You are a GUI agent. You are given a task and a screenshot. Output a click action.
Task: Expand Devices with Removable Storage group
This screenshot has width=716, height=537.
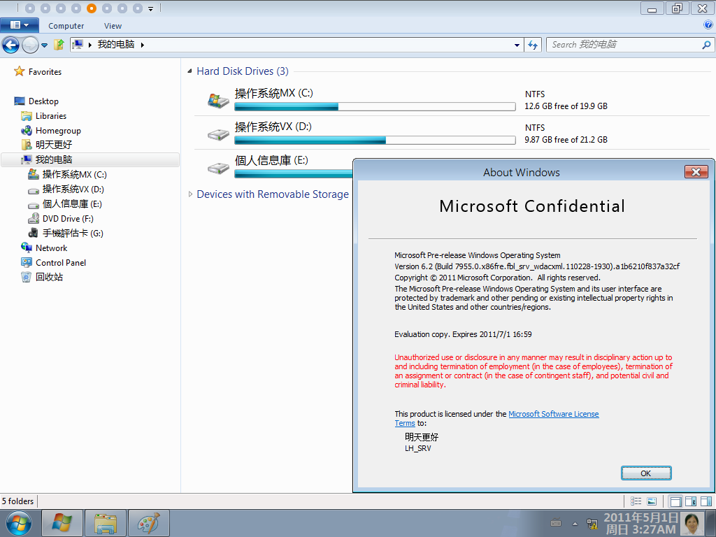point(190,194)
